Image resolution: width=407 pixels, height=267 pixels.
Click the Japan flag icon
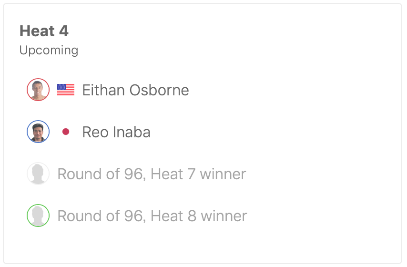[x=66, y=132]
